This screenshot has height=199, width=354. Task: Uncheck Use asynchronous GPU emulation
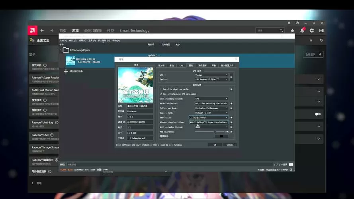pos(161,94)
